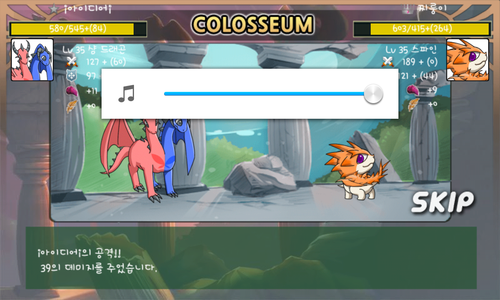Click the crown icon beside right player name

408,9
